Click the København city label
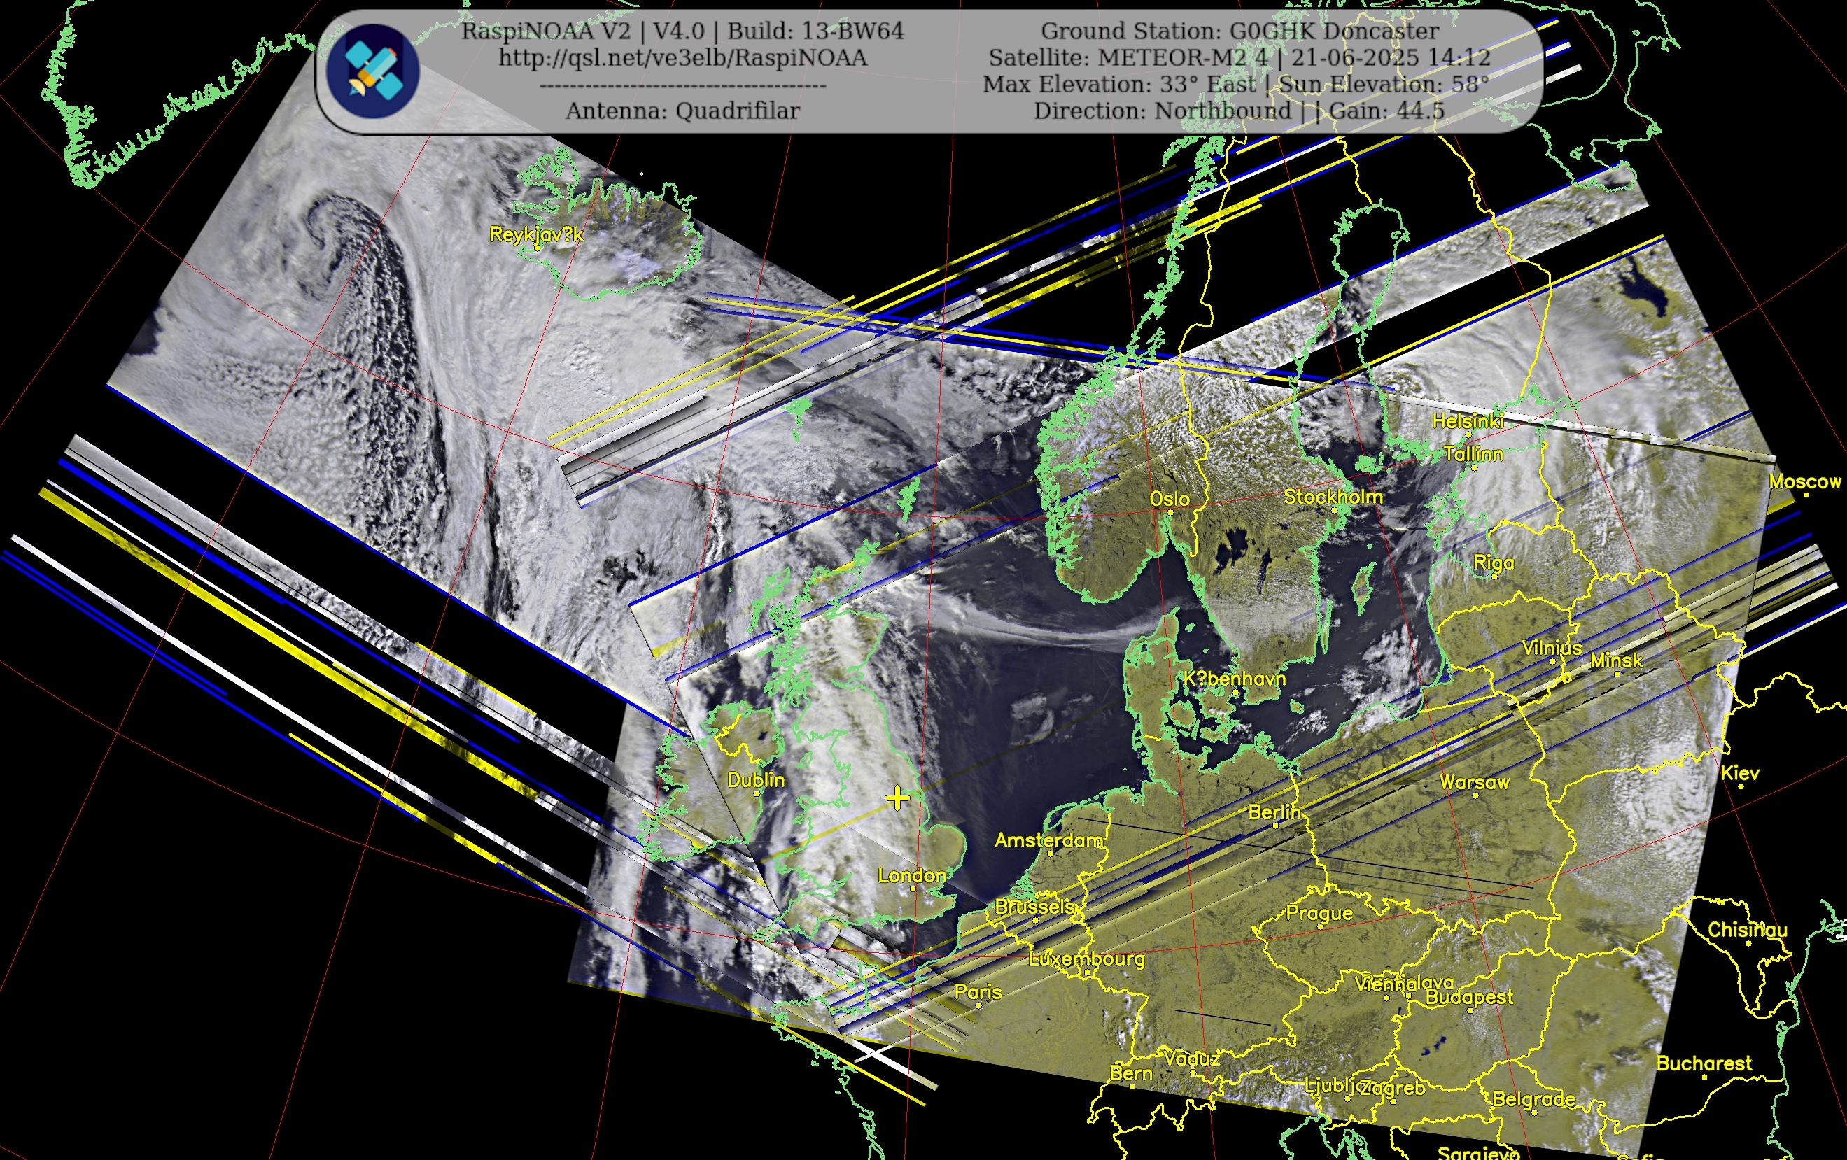1847x1160 pixels. pyautogui.click(x=1234, y=679)
